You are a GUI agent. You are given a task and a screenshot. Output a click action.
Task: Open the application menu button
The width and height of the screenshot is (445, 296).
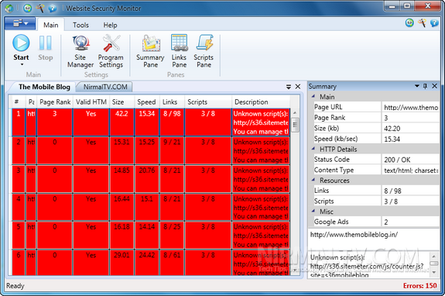coord(20,23)
